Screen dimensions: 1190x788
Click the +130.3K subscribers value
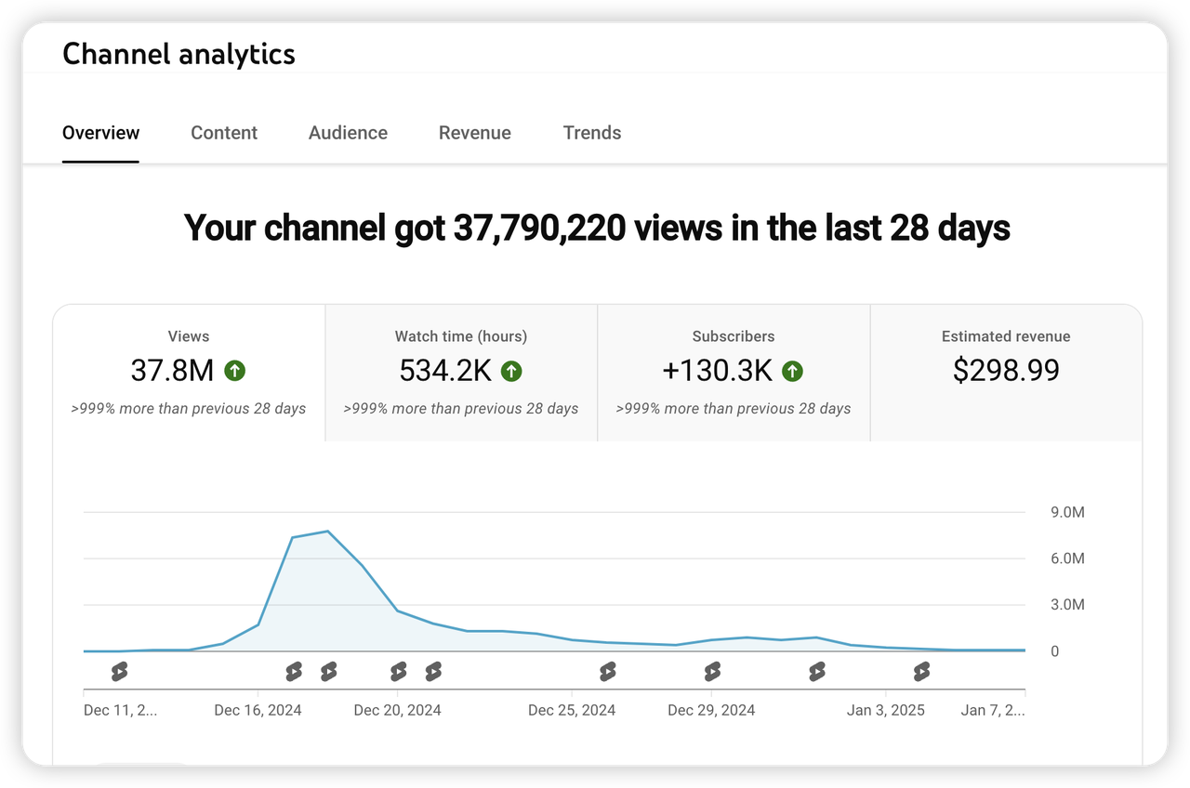click(718, 371)
